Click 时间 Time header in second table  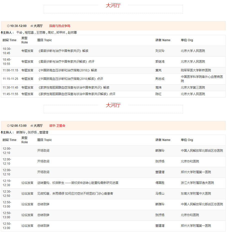tap(9, 140)
